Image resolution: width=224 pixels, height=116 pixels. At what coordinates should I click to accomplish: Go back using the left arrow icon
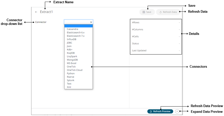pyautogui.click(x=36, y=12)
